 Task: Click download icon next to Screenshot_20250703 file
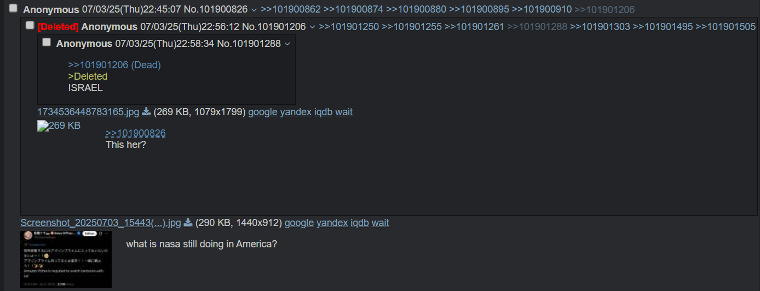(x=188, y=223)
